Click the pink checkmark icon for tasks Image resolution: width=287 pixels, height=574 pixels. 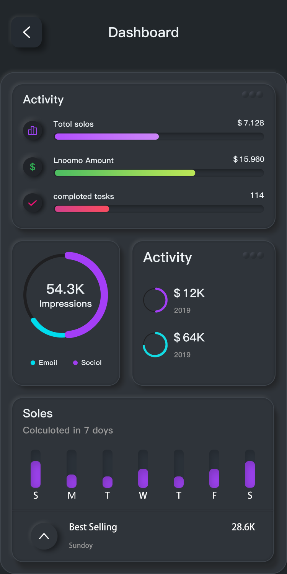pyautogui.click(x=33, y=203)
